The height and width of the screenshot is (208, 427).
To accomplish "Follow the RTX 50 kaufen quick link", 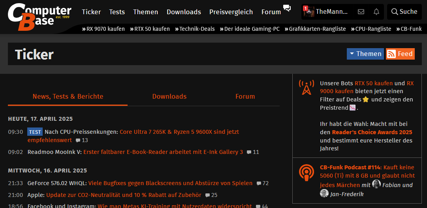I will pyautogui.click(x=150, y=29).
